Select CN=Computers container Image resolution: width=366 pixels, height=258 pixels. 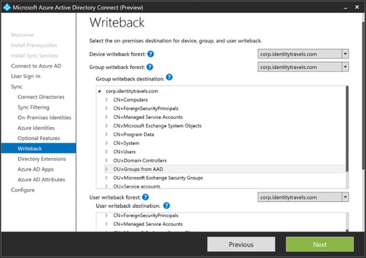click(131, 99)
